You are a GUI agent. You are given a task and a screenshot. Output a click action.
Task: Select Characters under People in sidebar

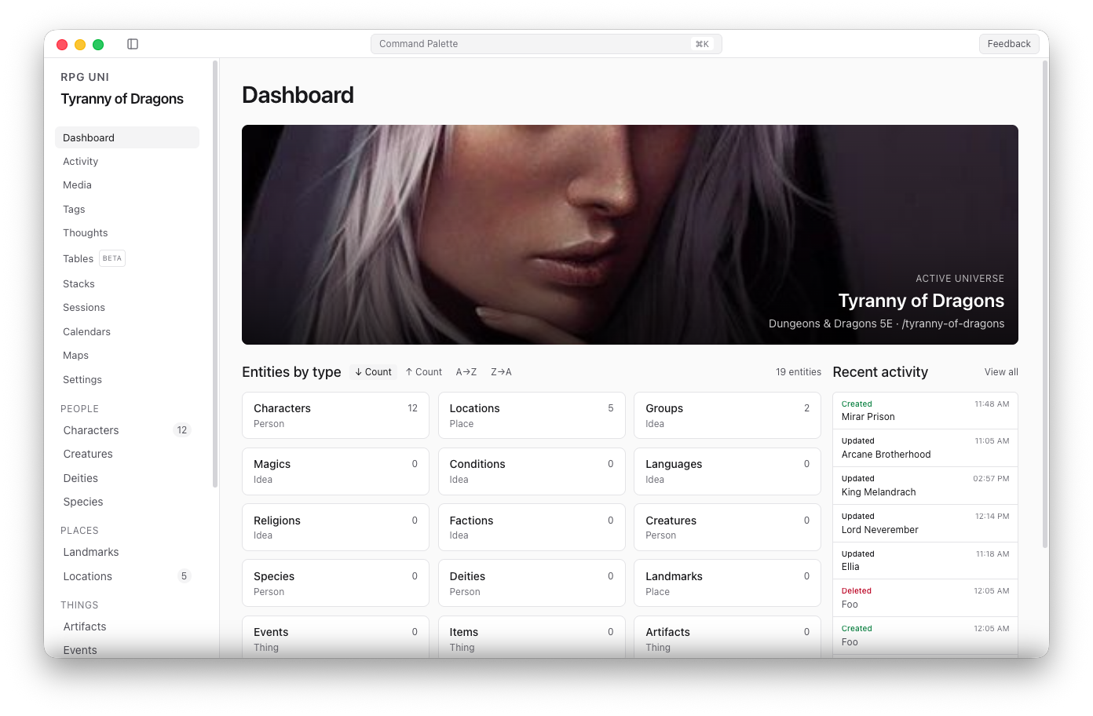click(x=127, y=430)
